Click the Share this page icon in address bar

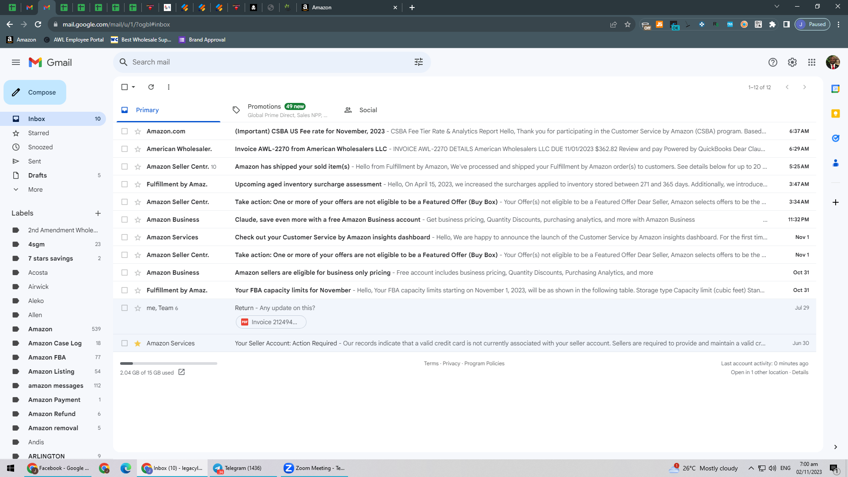(613, 24)
